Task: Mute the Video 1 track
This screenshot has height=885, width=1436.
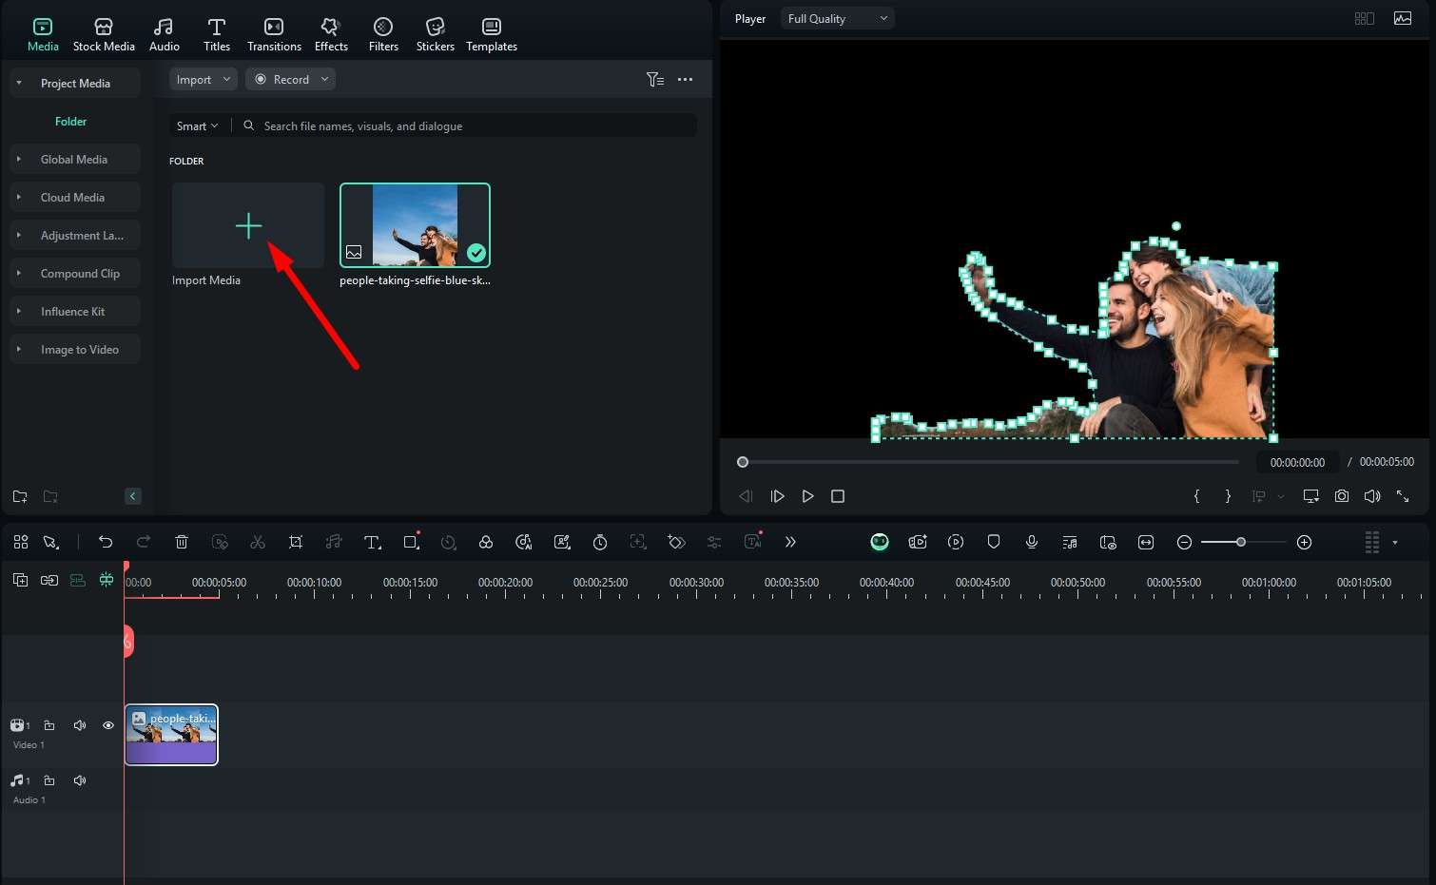Action: point(80,725)
